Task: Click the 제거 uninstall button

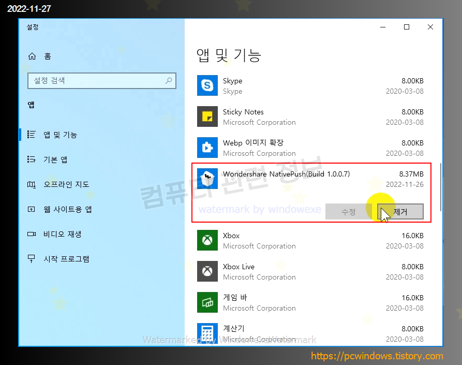Action: [x=400, y=211]
